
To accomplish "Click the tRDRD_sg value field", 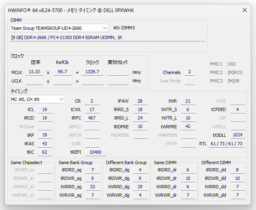I will pos(93,170).
